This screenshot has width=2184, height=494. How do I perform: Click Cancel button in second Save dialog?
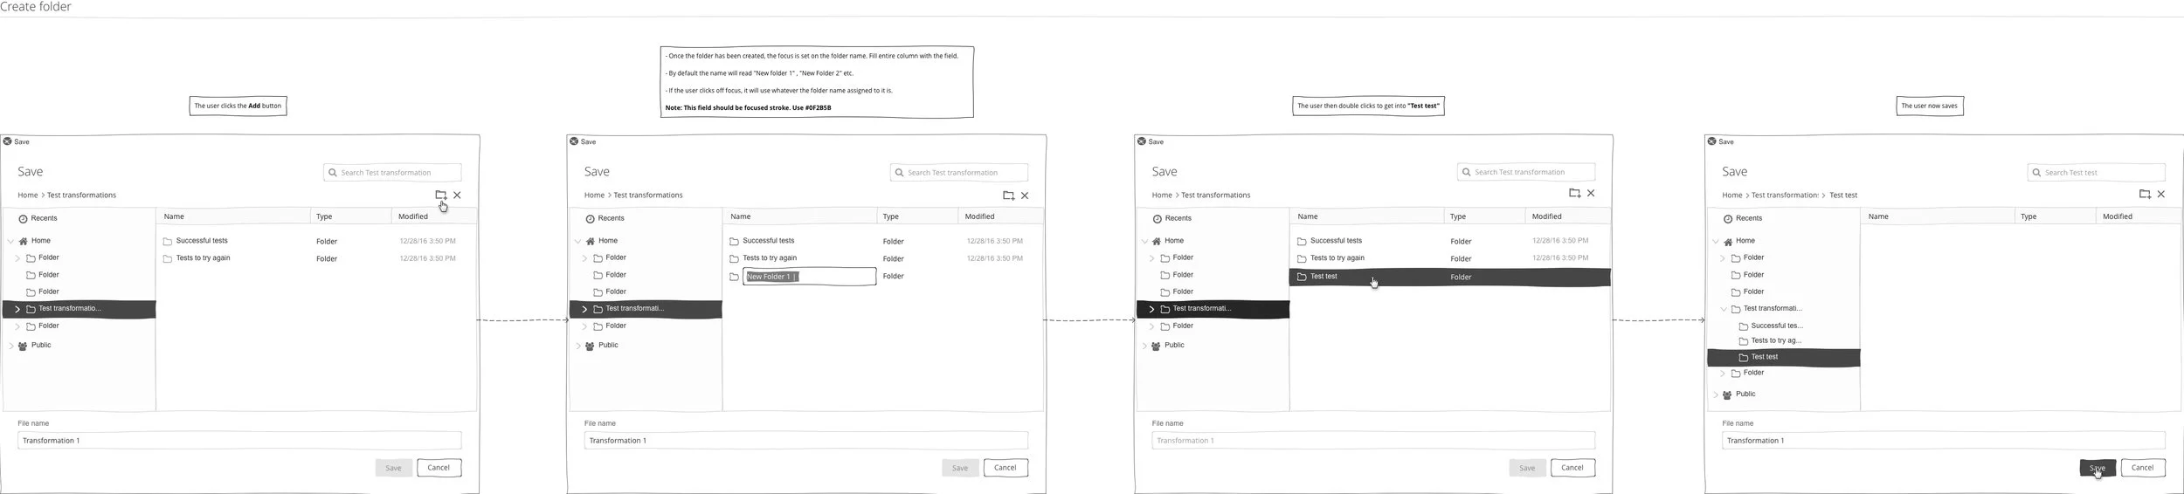tap(1006, 468)
